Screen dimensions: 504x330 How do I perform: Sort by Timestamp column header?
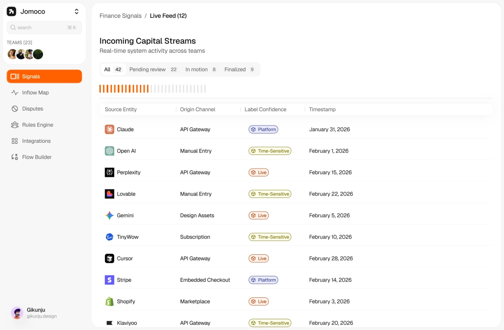click(x=322, y=109)
